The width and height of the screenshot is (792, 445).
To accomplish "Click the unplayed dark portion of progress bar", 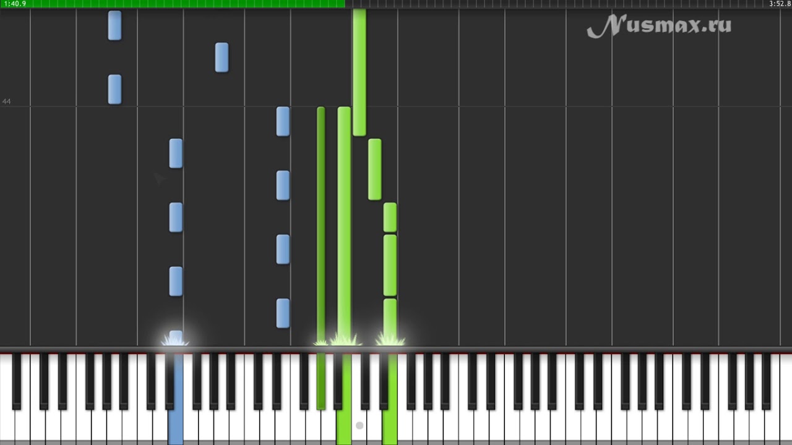I will 568,4.
